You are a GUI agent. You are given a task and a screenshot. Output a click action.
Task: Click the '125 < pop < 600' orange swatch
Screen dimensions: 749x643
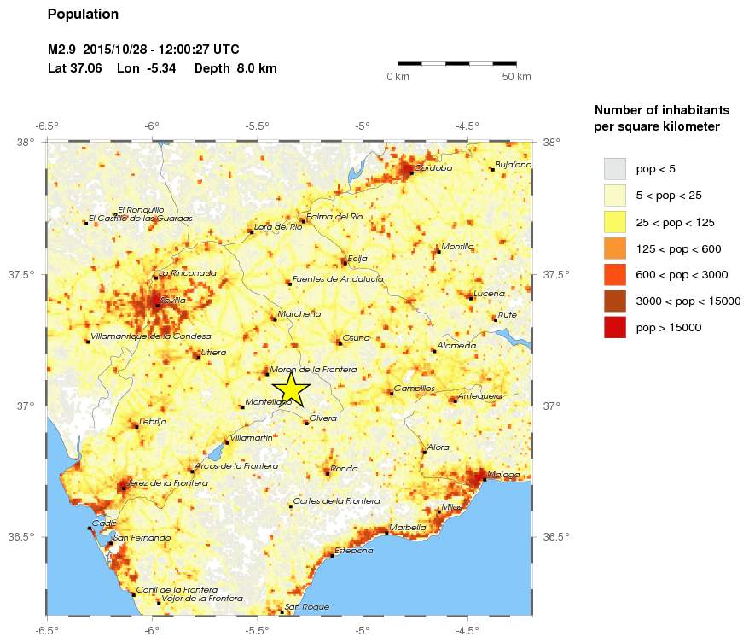614,248
